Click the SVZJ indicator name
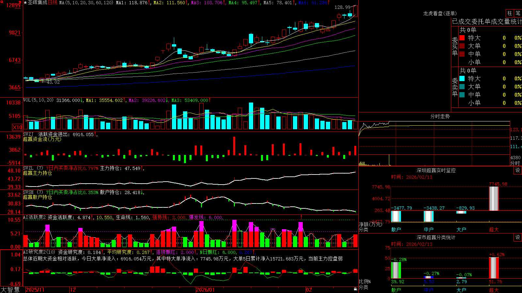 28,134
